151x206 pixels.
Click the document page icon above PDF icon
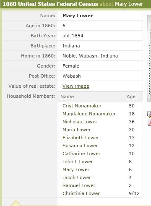click(x=149, y=114)
